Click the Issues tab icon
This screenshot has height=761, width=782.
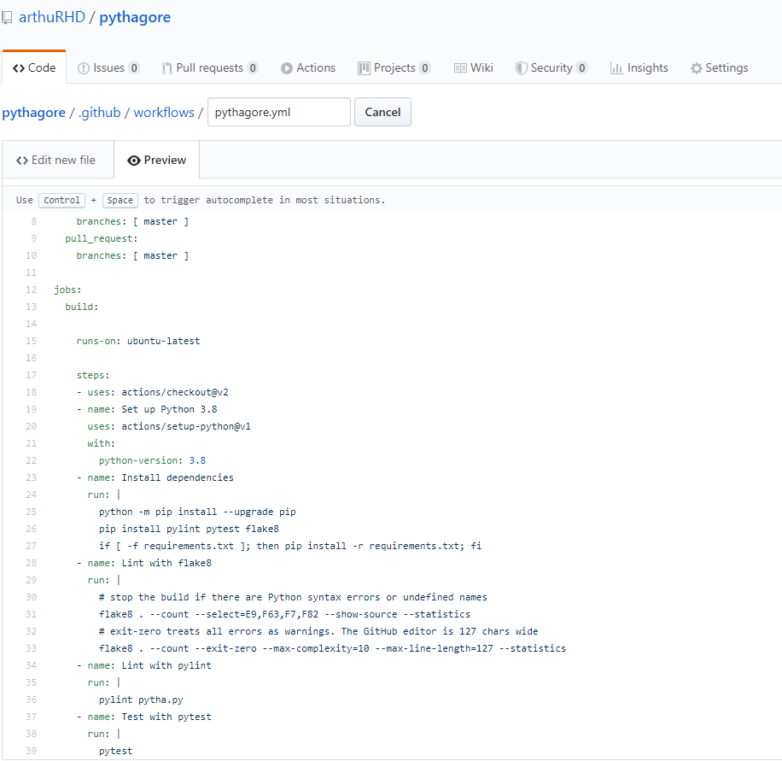click(x=84, y=68)
